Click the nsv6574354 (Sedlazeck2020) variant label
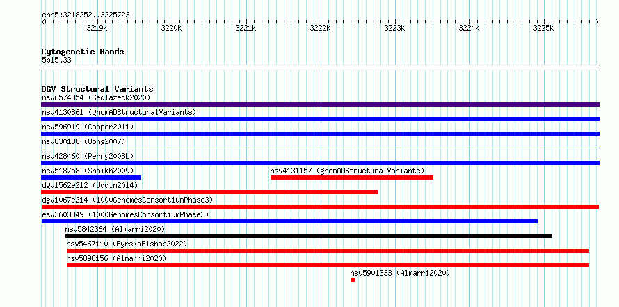 pos(96,97)
